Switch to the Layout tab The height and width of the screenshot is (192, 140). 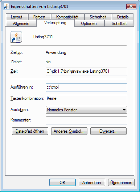[x=17, y=17]
